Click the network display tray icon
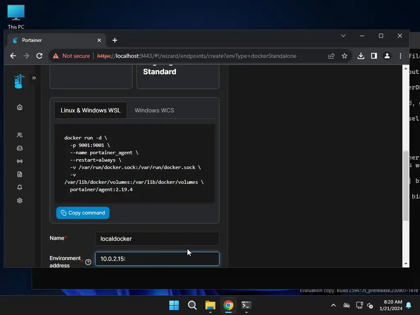 tap(359, 305)
